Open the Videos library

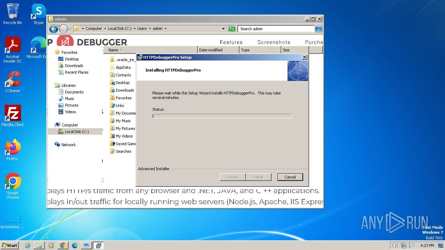(x=67, y=112)
